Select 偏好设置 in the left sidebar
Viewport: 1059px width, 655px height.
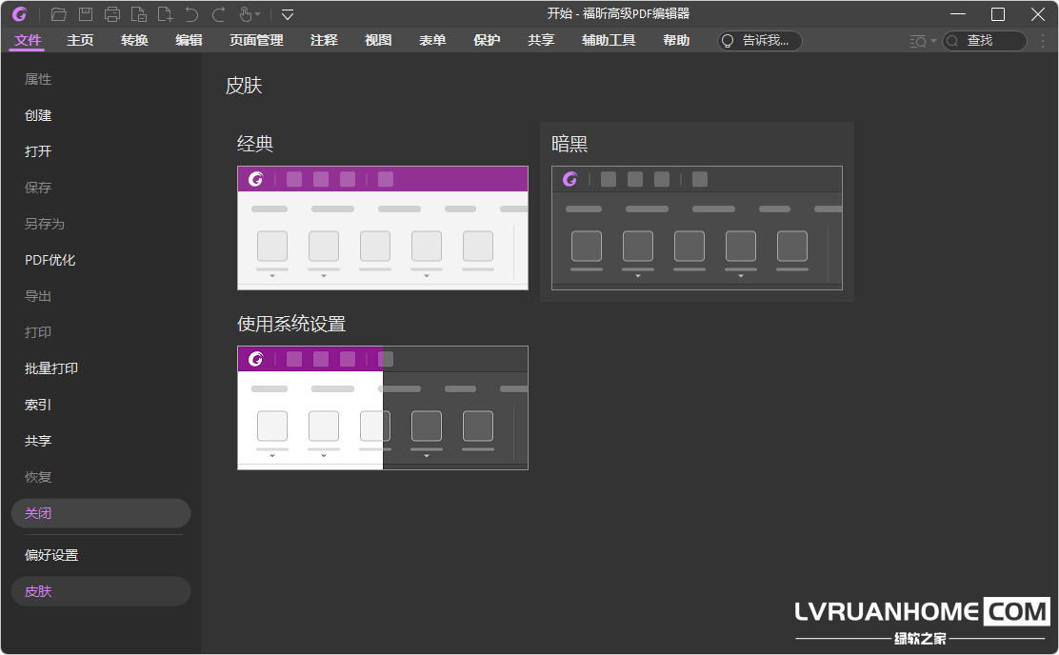pyautogui.click(x=51, y=555)
